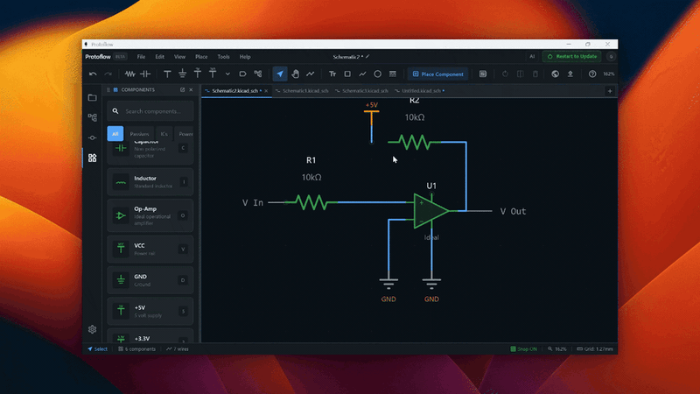700x394 pixels.
Task: Undo the last schematic action
Action: point(93,74)
